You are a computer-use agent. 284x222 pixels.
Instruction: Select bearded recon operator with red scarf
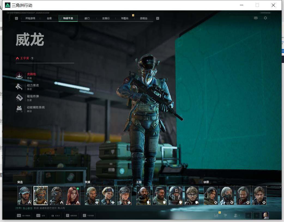click(243, 196)
